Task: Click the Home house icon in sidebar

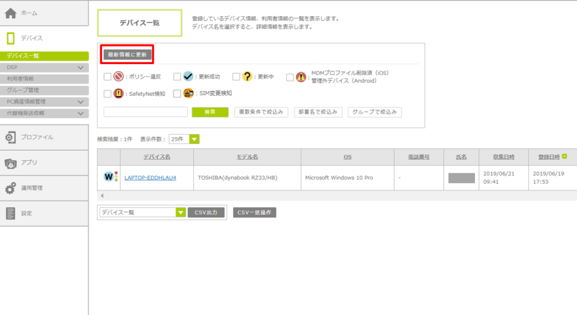Action: (x=11, y=13)
